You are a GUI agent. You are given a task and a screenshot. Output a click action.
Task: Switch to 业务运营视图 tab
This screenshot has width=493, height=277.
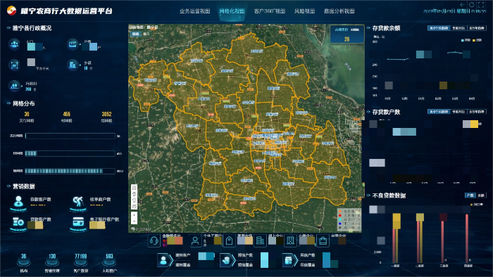coord(194,11)
